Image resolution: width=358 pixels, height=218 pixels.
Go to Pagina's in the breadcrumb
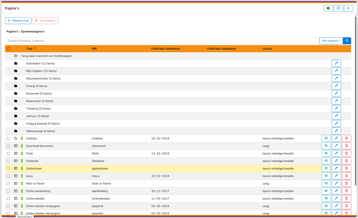click(x=12, y=32)
